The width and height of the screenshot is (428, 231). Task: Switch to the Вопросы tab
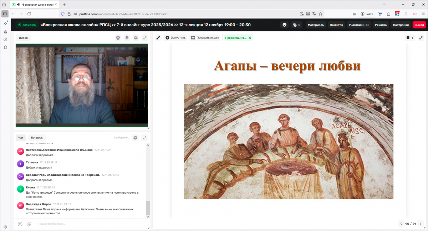tap(37, 137)
